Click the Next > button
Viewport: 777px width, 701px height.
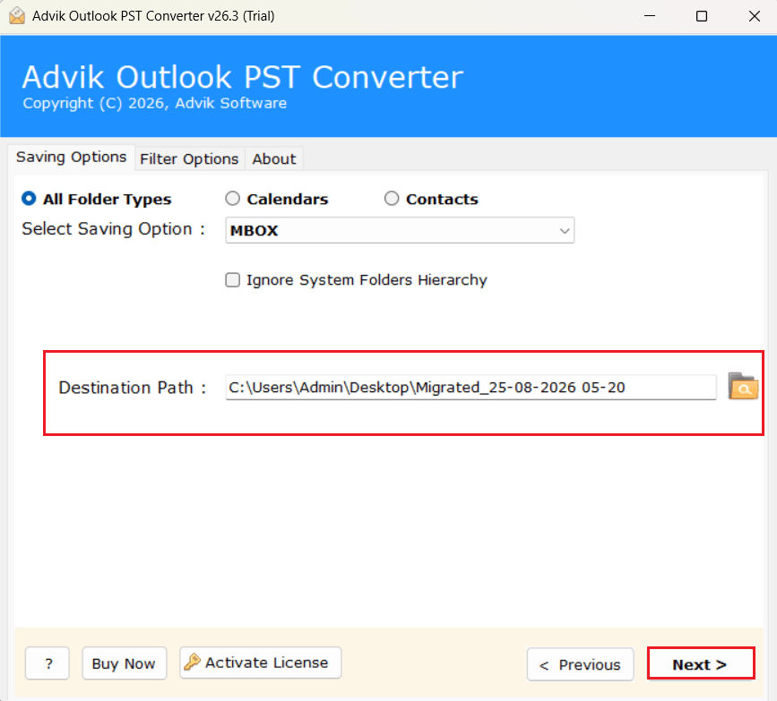point(701,663)
